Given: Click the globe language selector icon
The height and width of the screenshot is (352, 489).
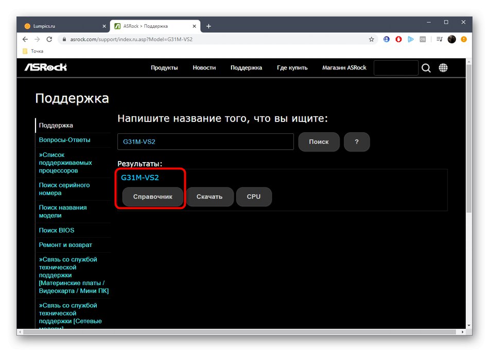Looking at the screenshot, I should coord(443,67).
